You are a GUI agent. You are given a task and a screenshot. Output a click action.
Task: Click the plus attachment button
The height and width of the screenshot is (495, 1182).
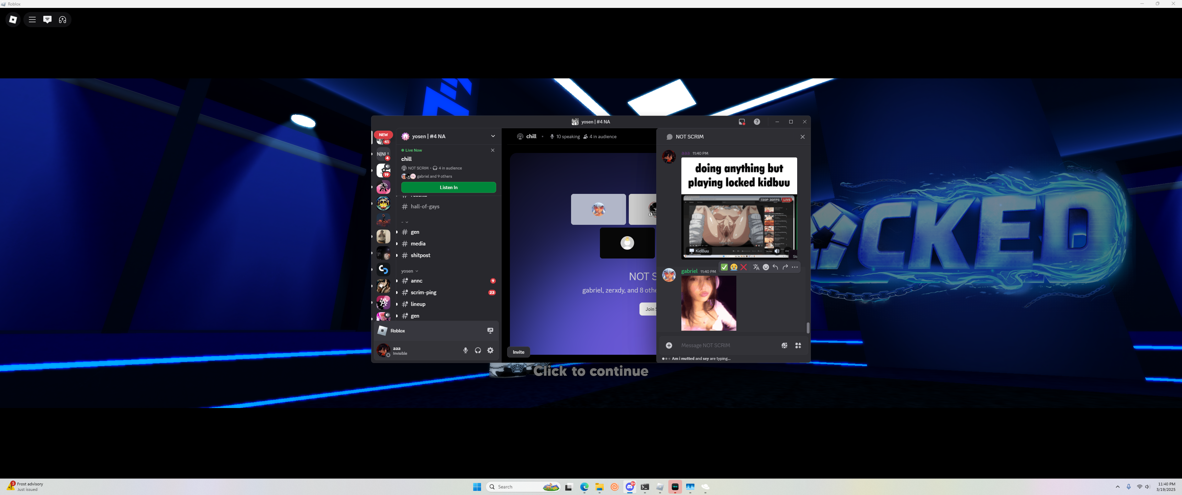tap(669, 345)
